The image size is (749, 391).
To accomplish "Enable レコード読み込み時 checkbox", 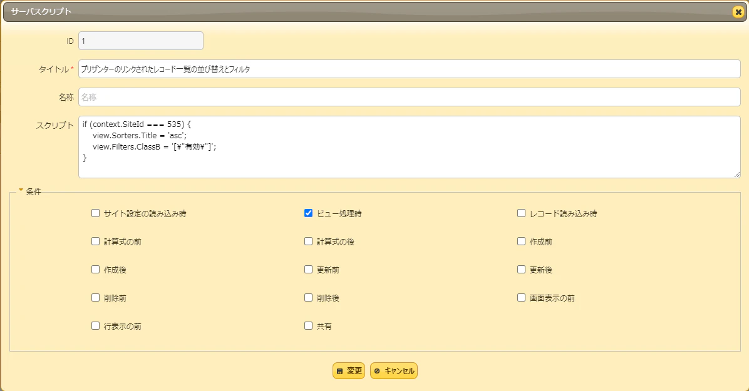I will click(x=521, y=213).
